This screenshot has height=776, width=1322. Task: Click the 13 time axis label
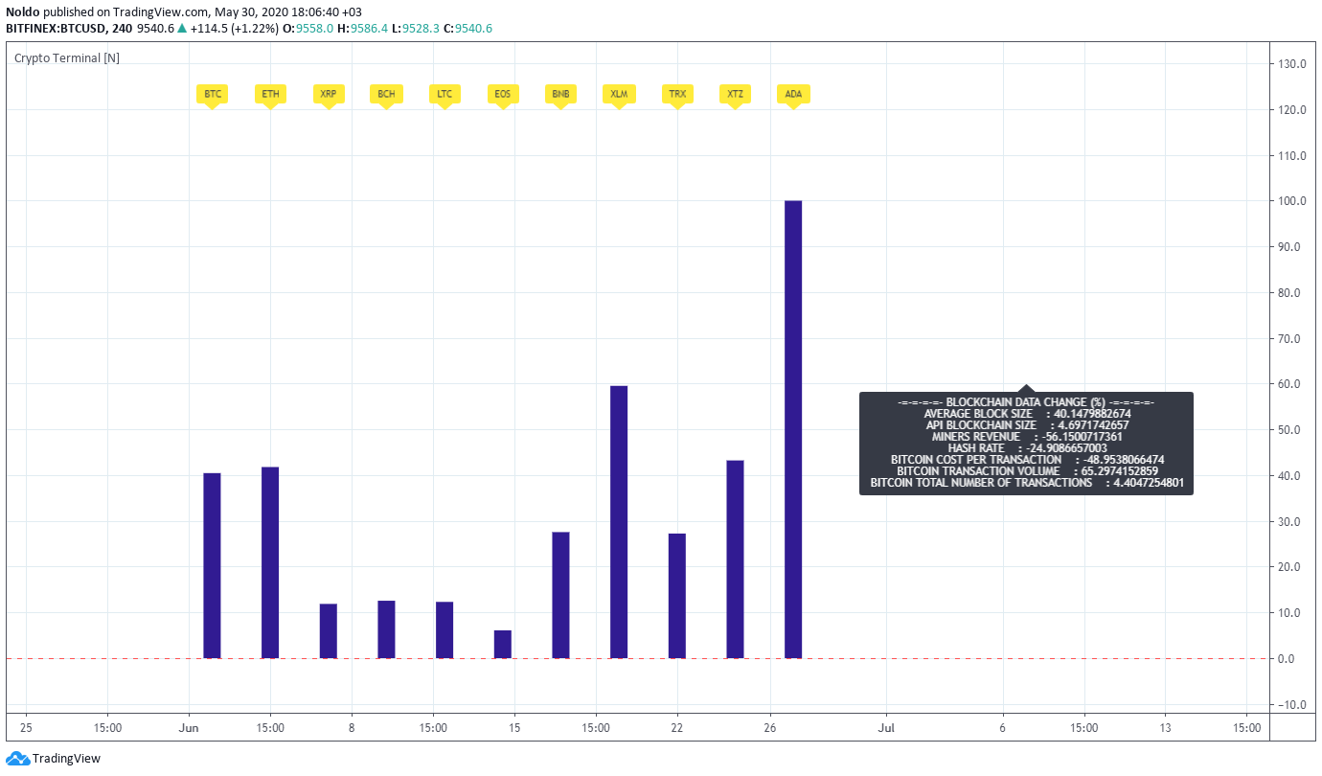point(1165,728)
